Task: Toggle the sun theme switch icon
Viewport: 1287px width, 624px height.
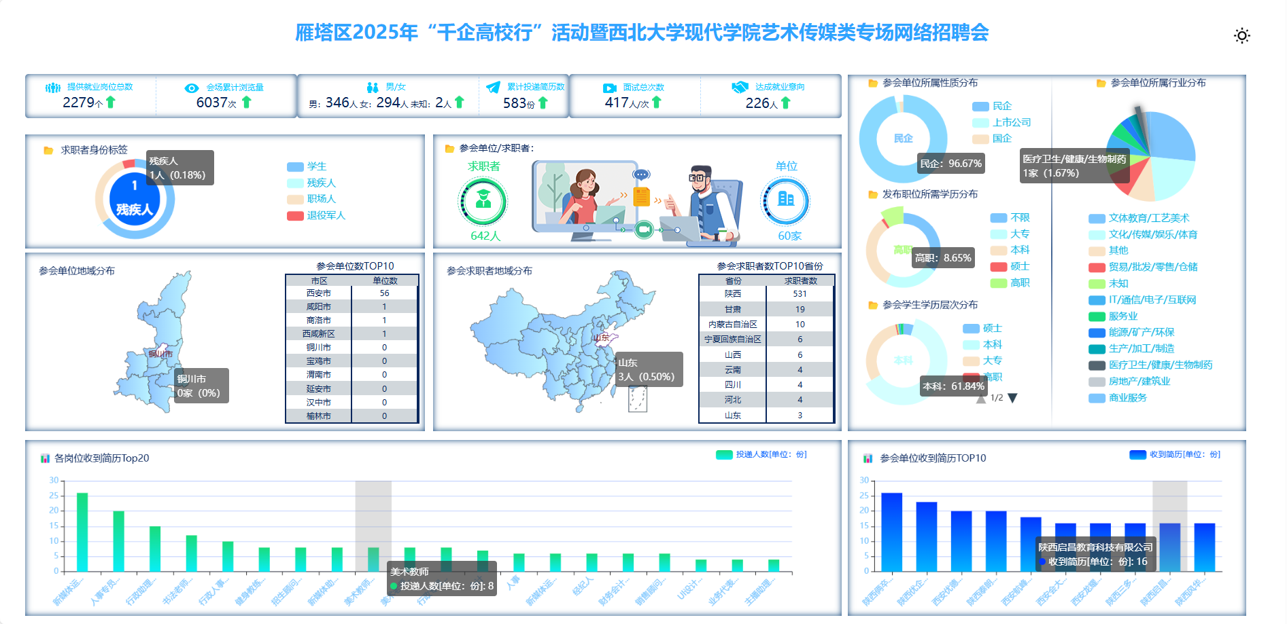Action: [1241, 36]
